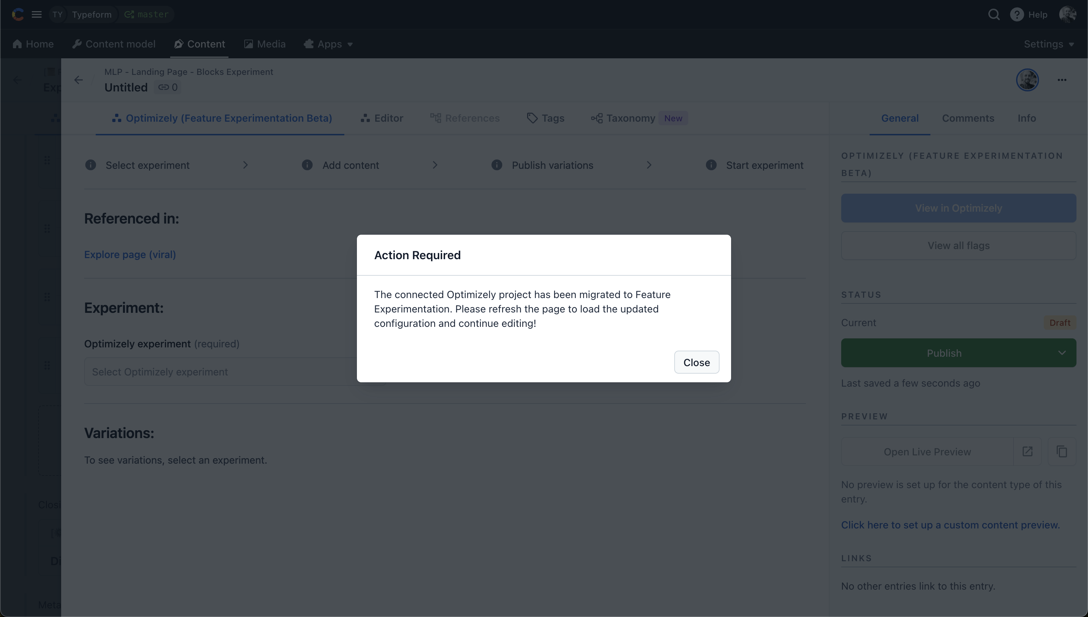
Task: Publish the entry
Action: pyautogui.click(x=944, y=353)
